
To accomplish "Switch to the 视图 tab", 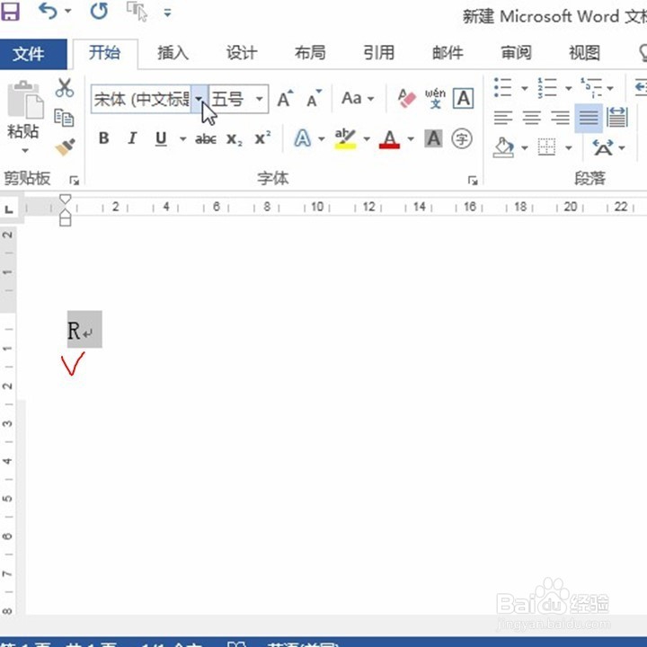I will 585,53.
